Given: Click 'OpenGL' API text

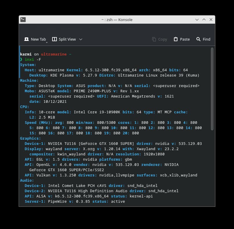Looking at the screenshot, I should (43, 165).
